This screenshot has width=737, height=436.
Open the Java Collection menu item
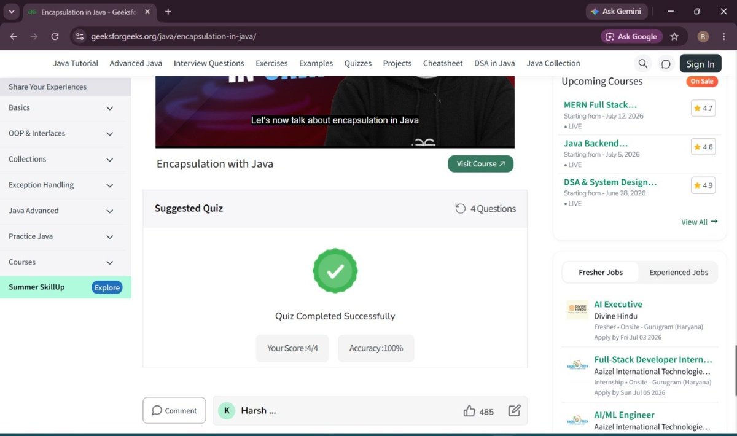point(553,63)
